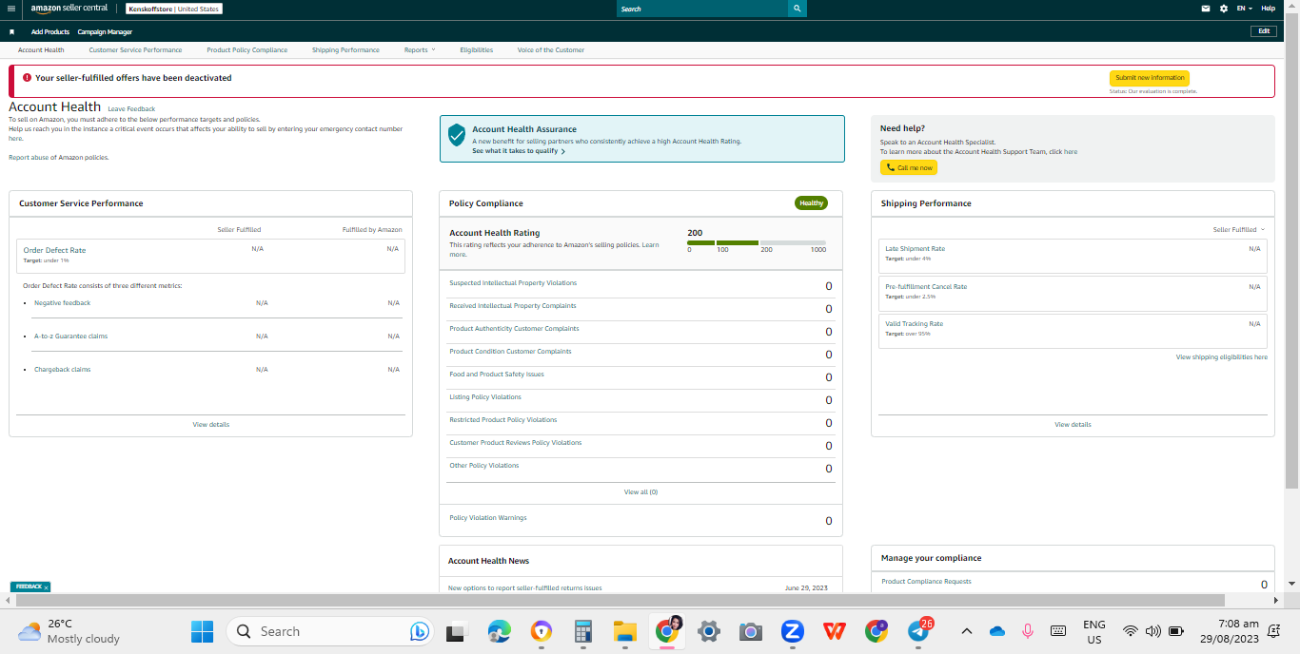Click the Healthy status badge
Image resolution: width=1300 pixels, height=654 pixels.
pyautogui.click(x=812, y=203)
